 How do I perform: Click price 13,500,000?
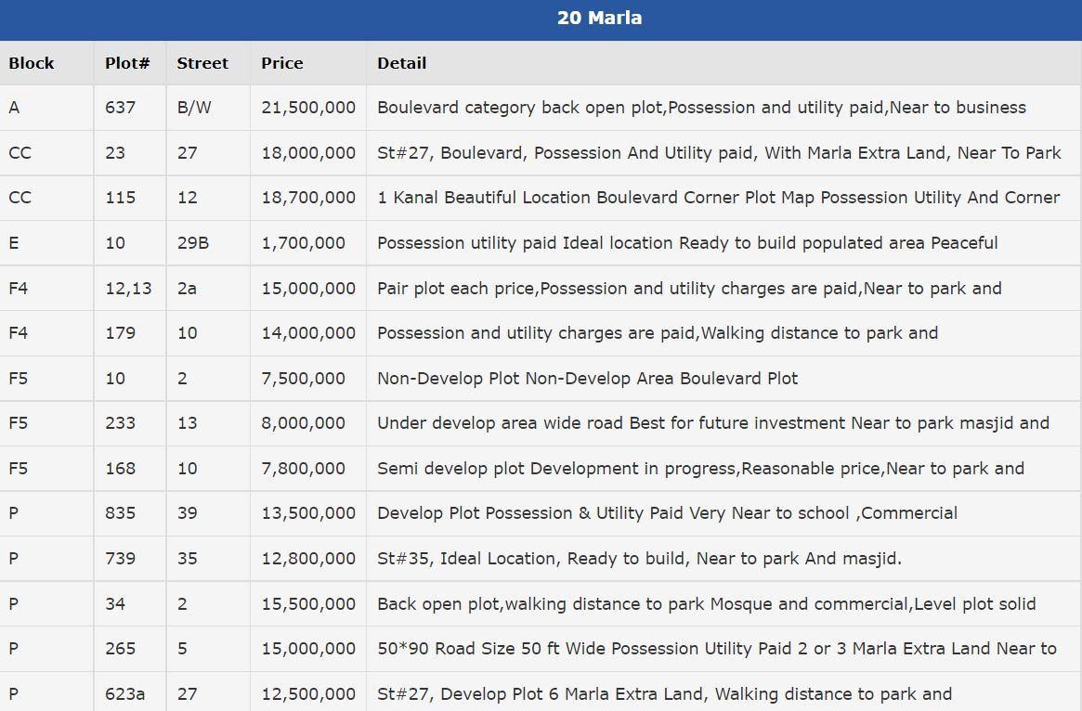307,514
